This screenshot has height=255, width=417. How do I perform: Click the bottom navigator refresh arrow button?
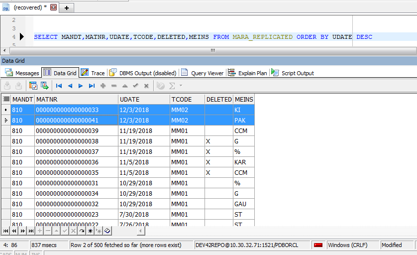(82, 231)
